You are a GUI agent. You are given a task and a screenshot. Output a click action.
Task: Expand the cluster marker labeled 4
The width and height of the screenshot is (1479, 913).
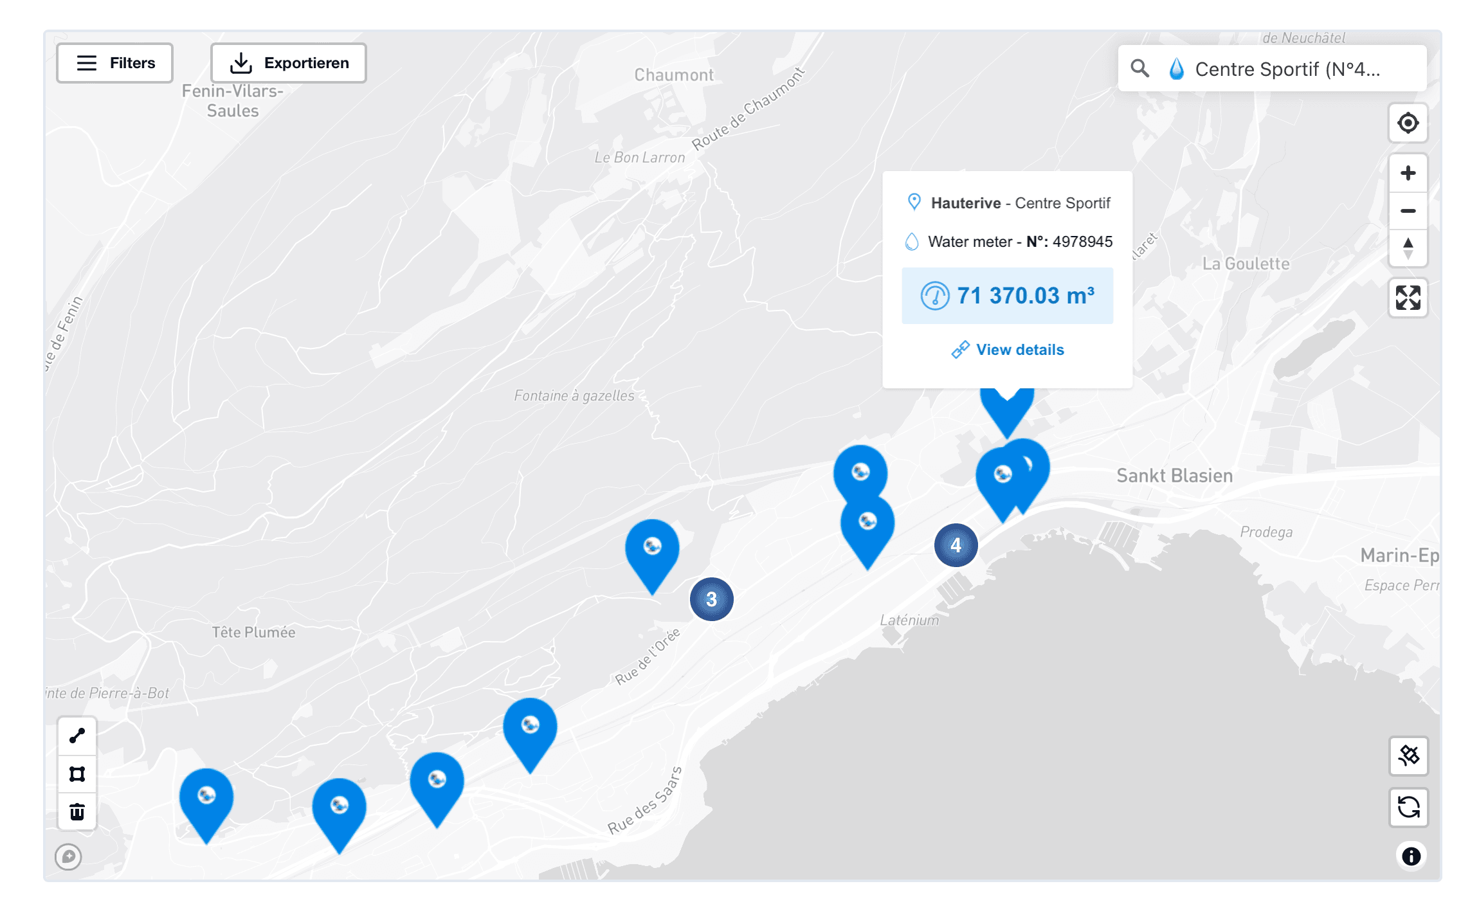click(956, 545)
